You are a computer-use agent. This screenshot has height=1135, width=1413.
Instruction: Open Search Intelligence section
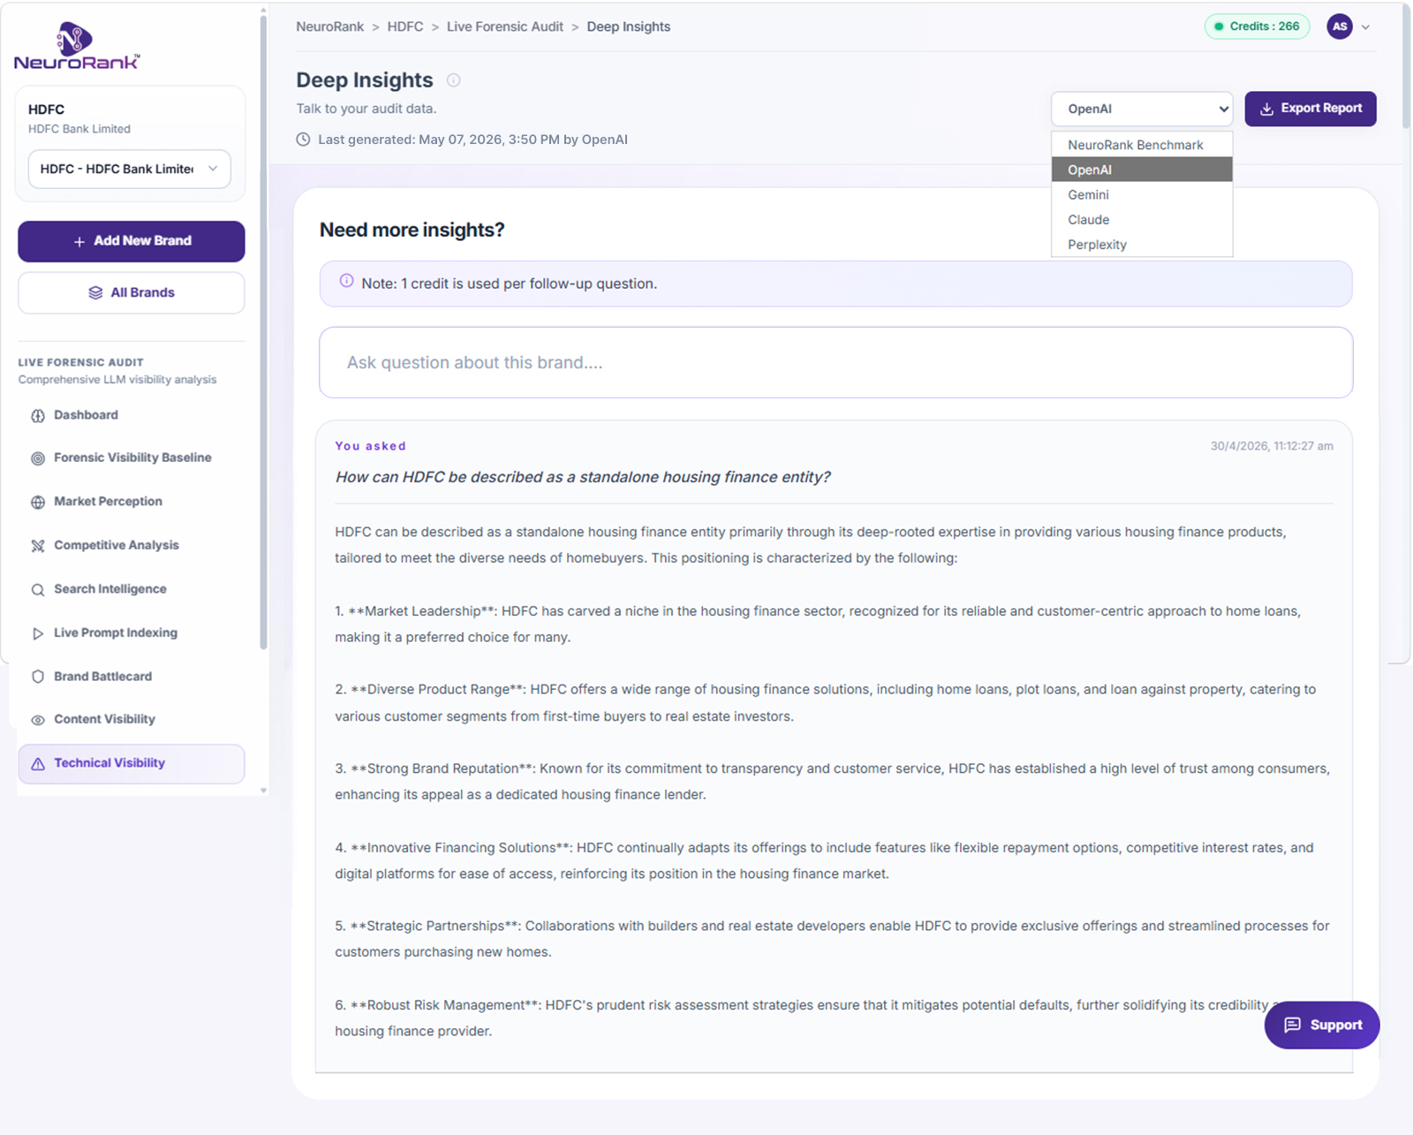pyautogui.click(x=131, y=589)
